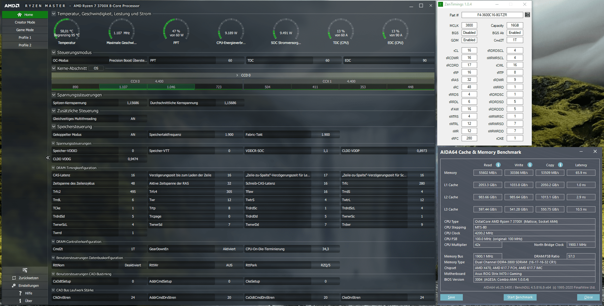Collapse the large Spannungssteuerungen section under cores
The image size is (604, 306).
[x=54, y=95]
